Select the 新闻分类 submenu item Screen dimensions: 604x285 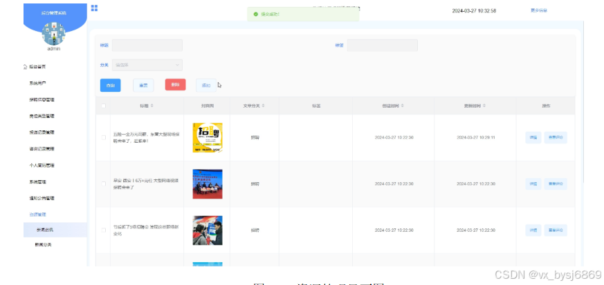point(43,245)
